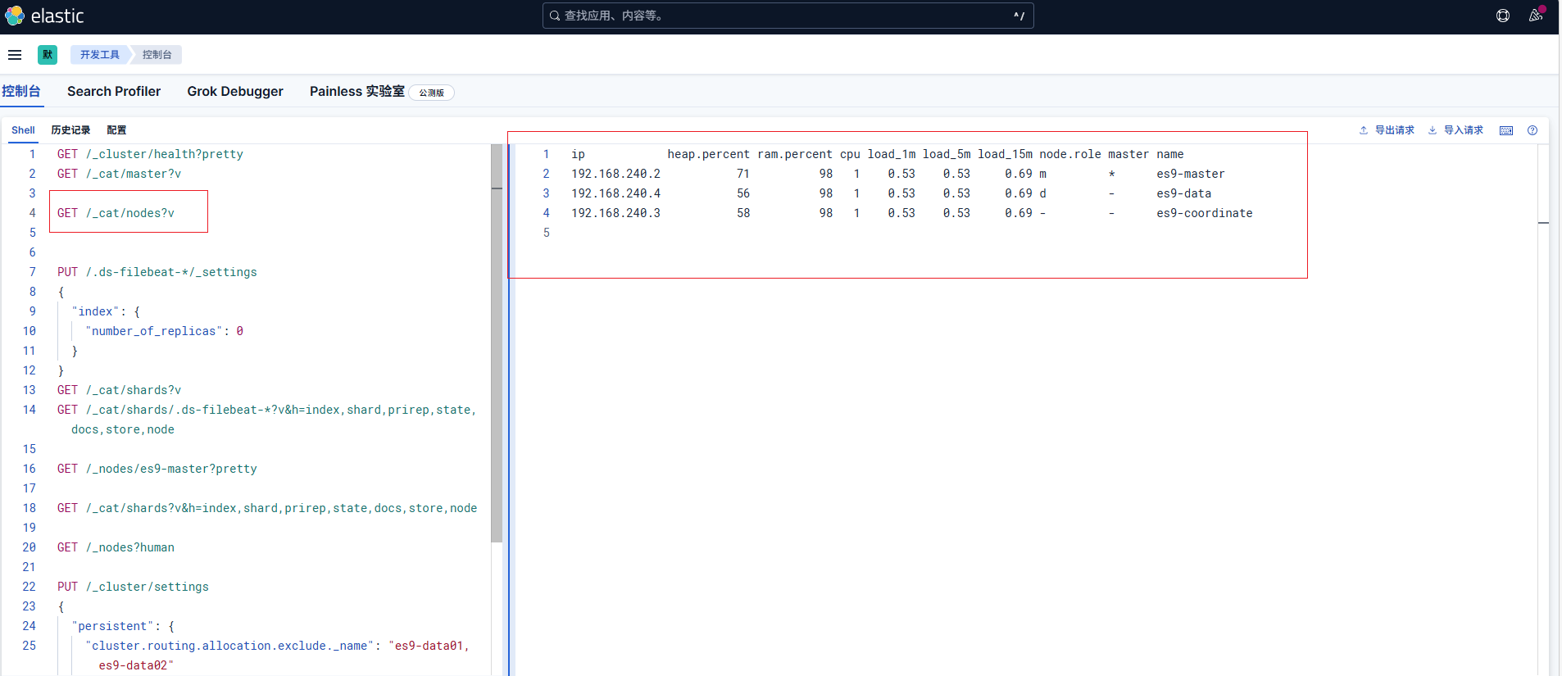This screenshot has height=676, width=1562.
Task: Click request GET /_cluster/health?pretty
Action: (150, 154)
